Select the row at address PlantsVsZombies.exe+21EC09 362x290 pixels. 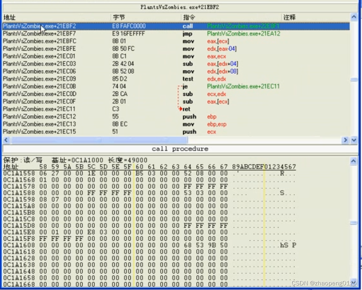tap(176, 79)
